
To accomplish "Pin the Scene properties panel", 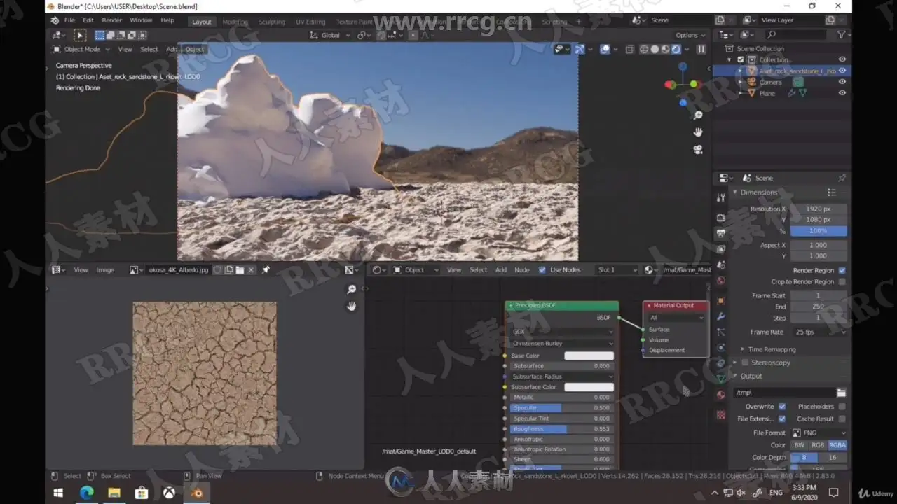I will [x=842, y=178].
